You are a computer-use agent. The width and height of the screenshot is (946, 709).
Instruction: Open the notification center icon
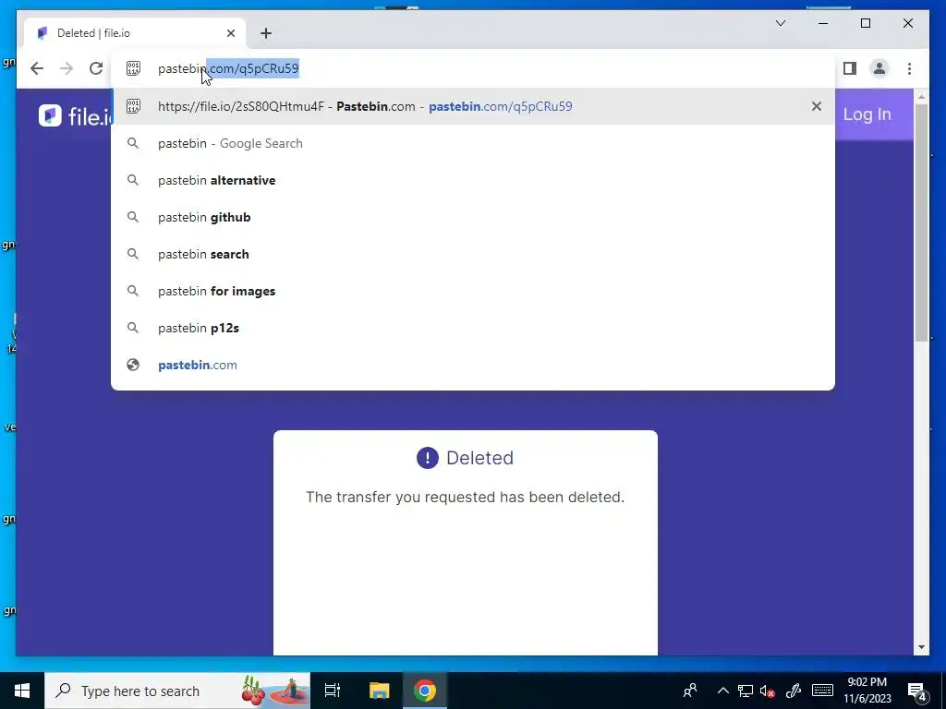[917, 691]
